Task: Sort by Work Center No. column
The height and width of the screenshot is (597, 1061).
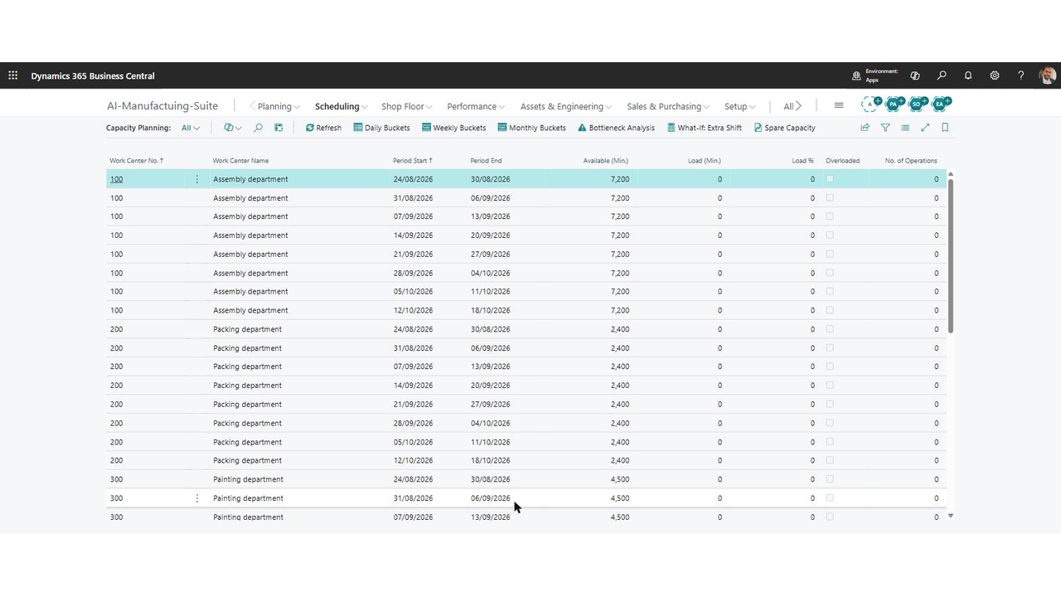Action: click(137, 161)
